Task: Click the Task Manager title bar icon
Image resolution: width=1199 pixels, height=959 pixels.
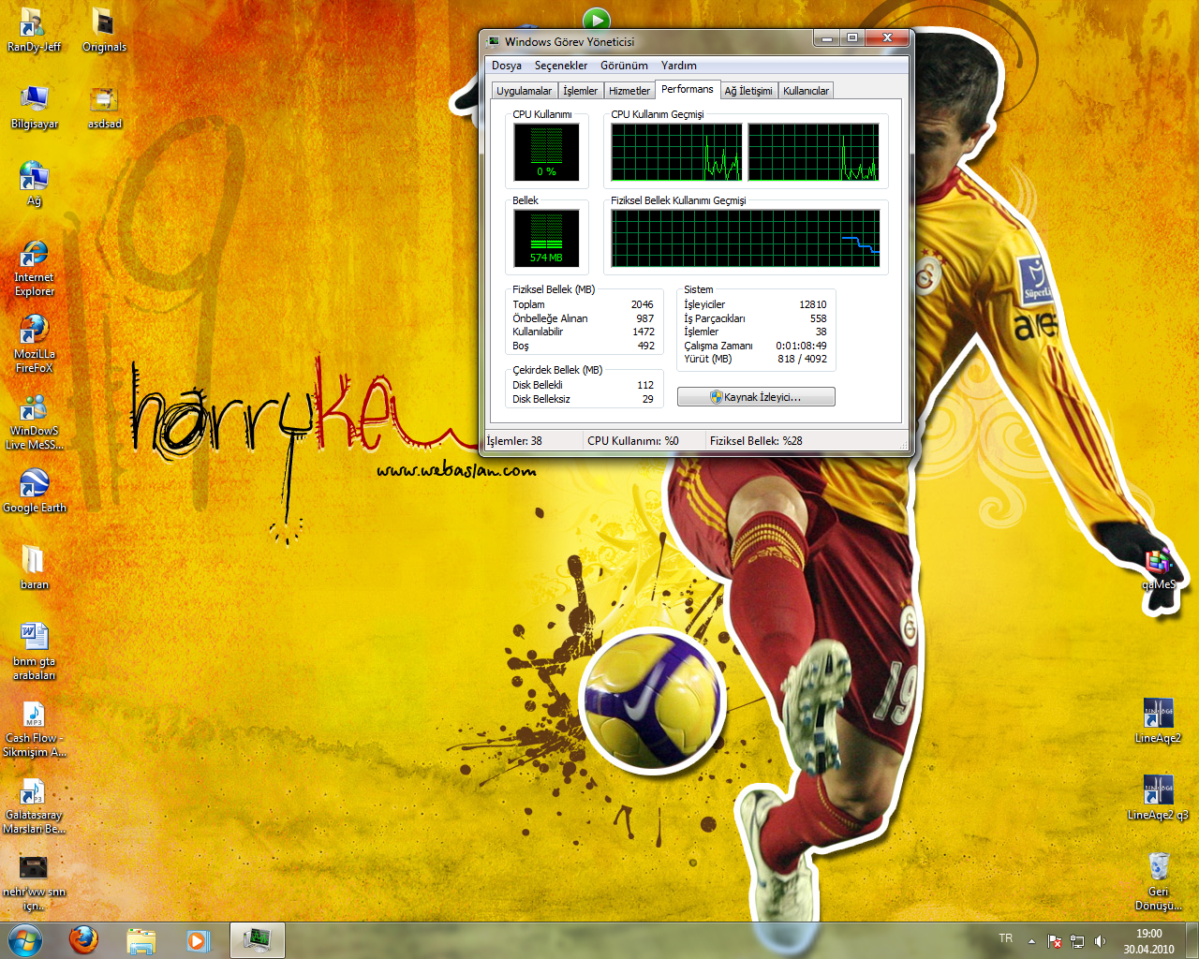Action: coord(494,41)
